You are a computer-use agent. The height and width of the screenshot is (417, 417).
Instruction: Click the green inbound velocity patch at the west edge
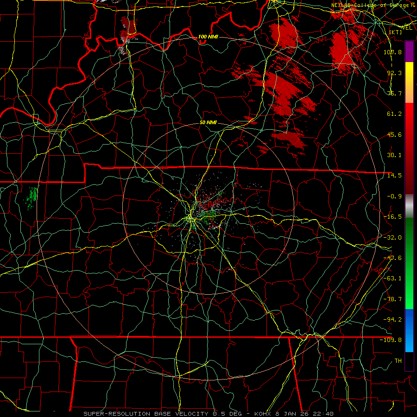click(32, 198)
